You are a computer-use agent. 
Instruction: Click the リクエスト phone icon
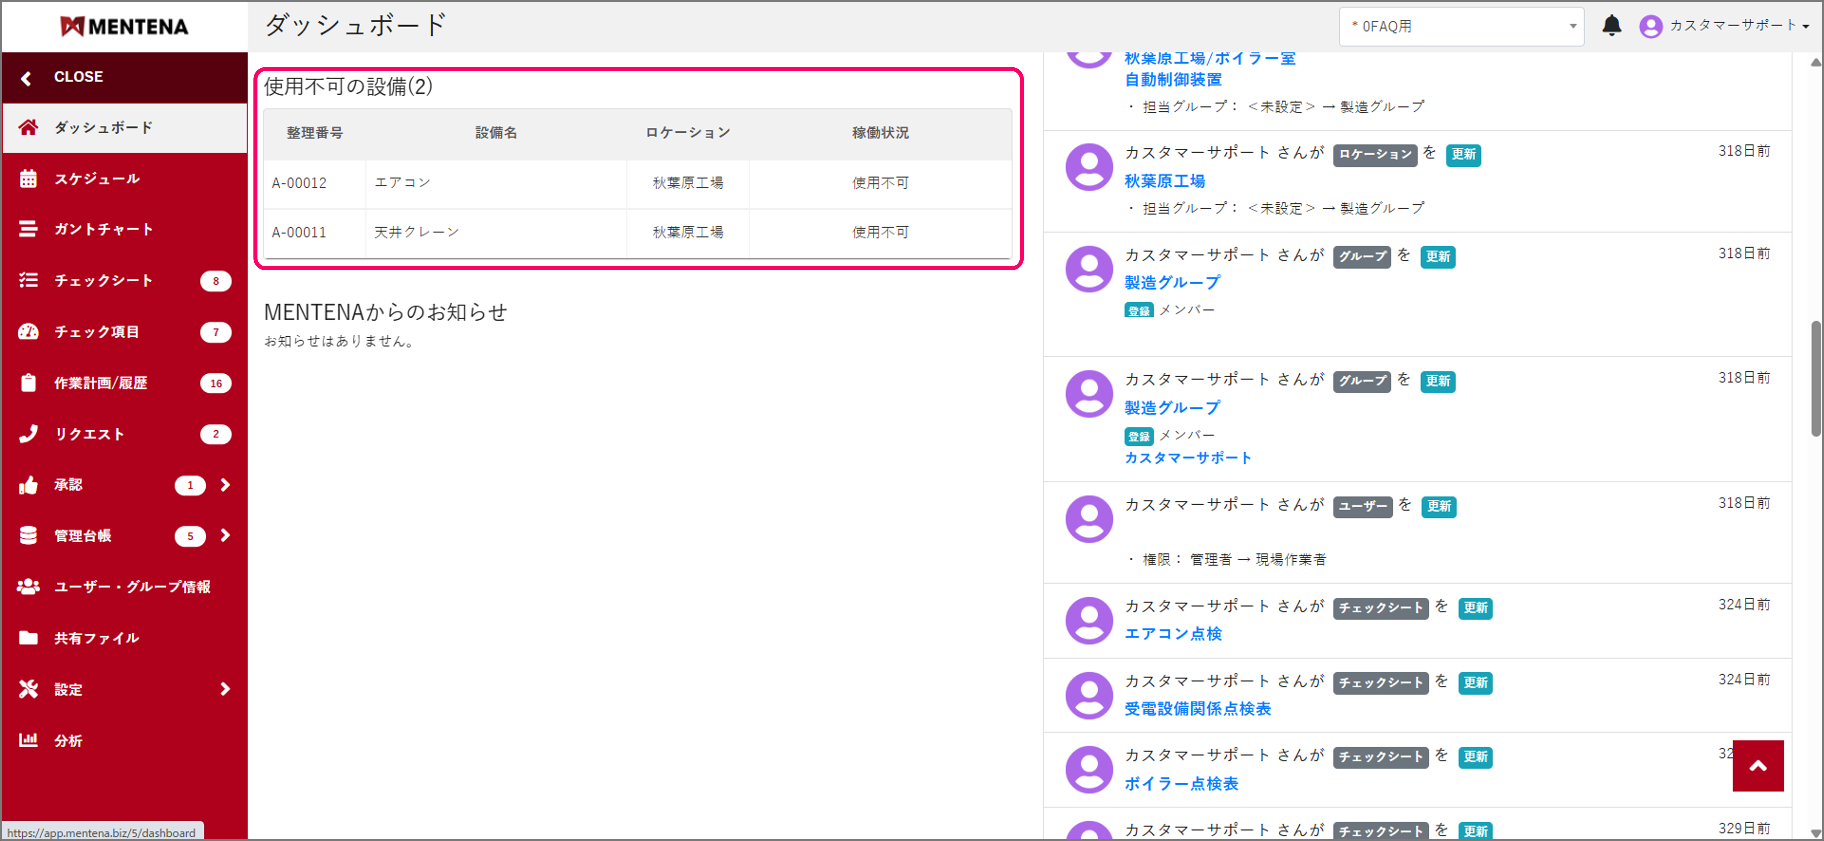click(x=28, y=433)
